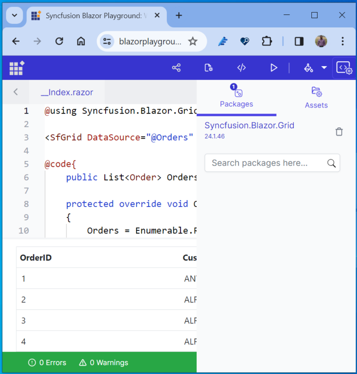Run the code with the play button
The height and width of the screenshot is (374, 357).
(274, 68)
